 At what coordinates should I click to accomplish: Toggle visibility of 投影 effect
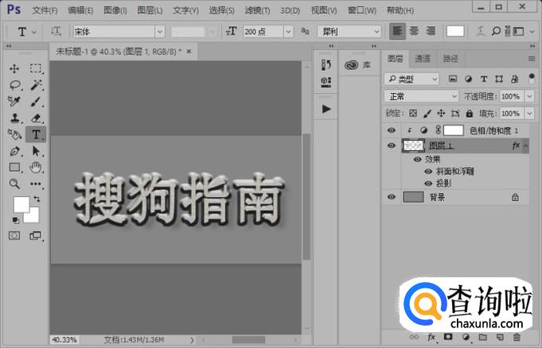[428, 183]
